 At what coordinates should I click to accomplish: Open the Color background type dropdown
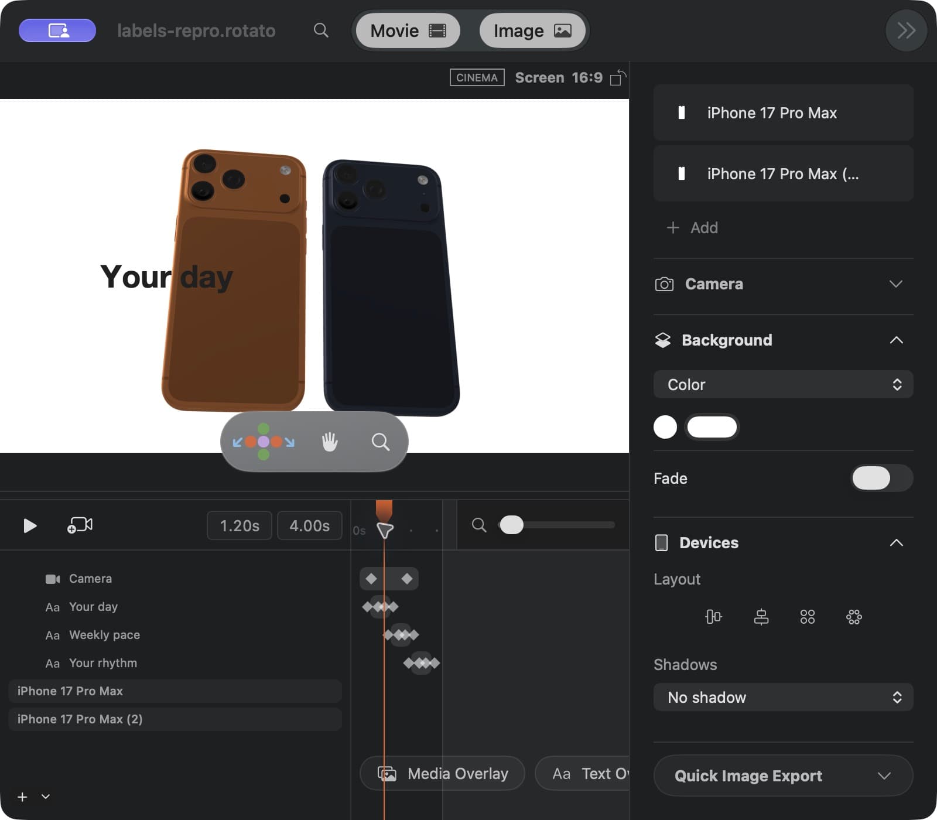coord(783,384)
